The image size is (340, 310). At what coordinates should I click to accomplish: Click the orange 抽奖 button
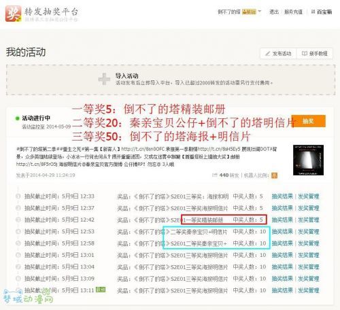point(309,121)
